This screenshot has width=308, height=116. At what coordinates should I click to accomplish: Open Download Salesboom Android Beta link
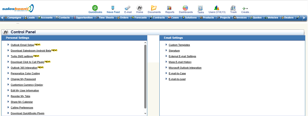pyautogui.click(x=31, y=51)
